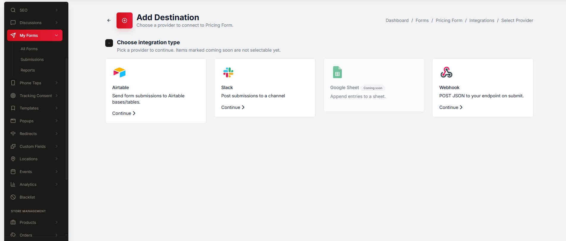Image resolution: width=566 pixels, height=241 pixels.
Task: Continue with the Slack integration
Action: 233,107
